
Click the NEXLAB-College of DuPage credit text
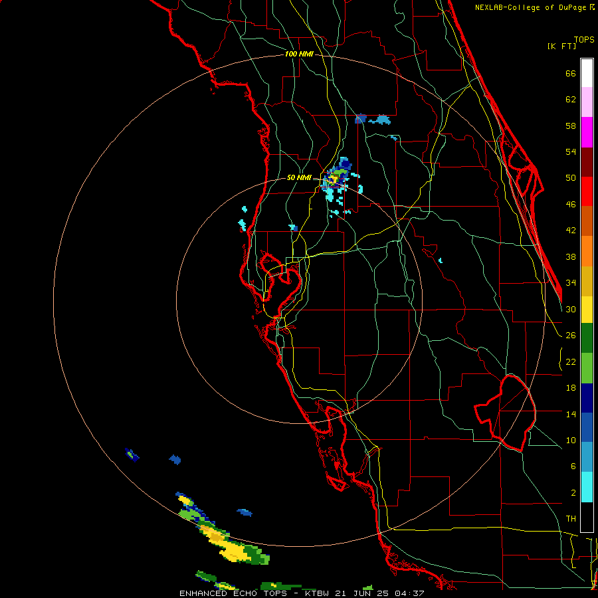pyautogui.click(x=534, y=7)
